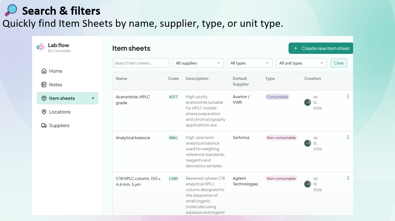Image resolution: width=395 pixels, height=221 pixels.
Task: Click the ANAL code badge
Action: [173, 138]
